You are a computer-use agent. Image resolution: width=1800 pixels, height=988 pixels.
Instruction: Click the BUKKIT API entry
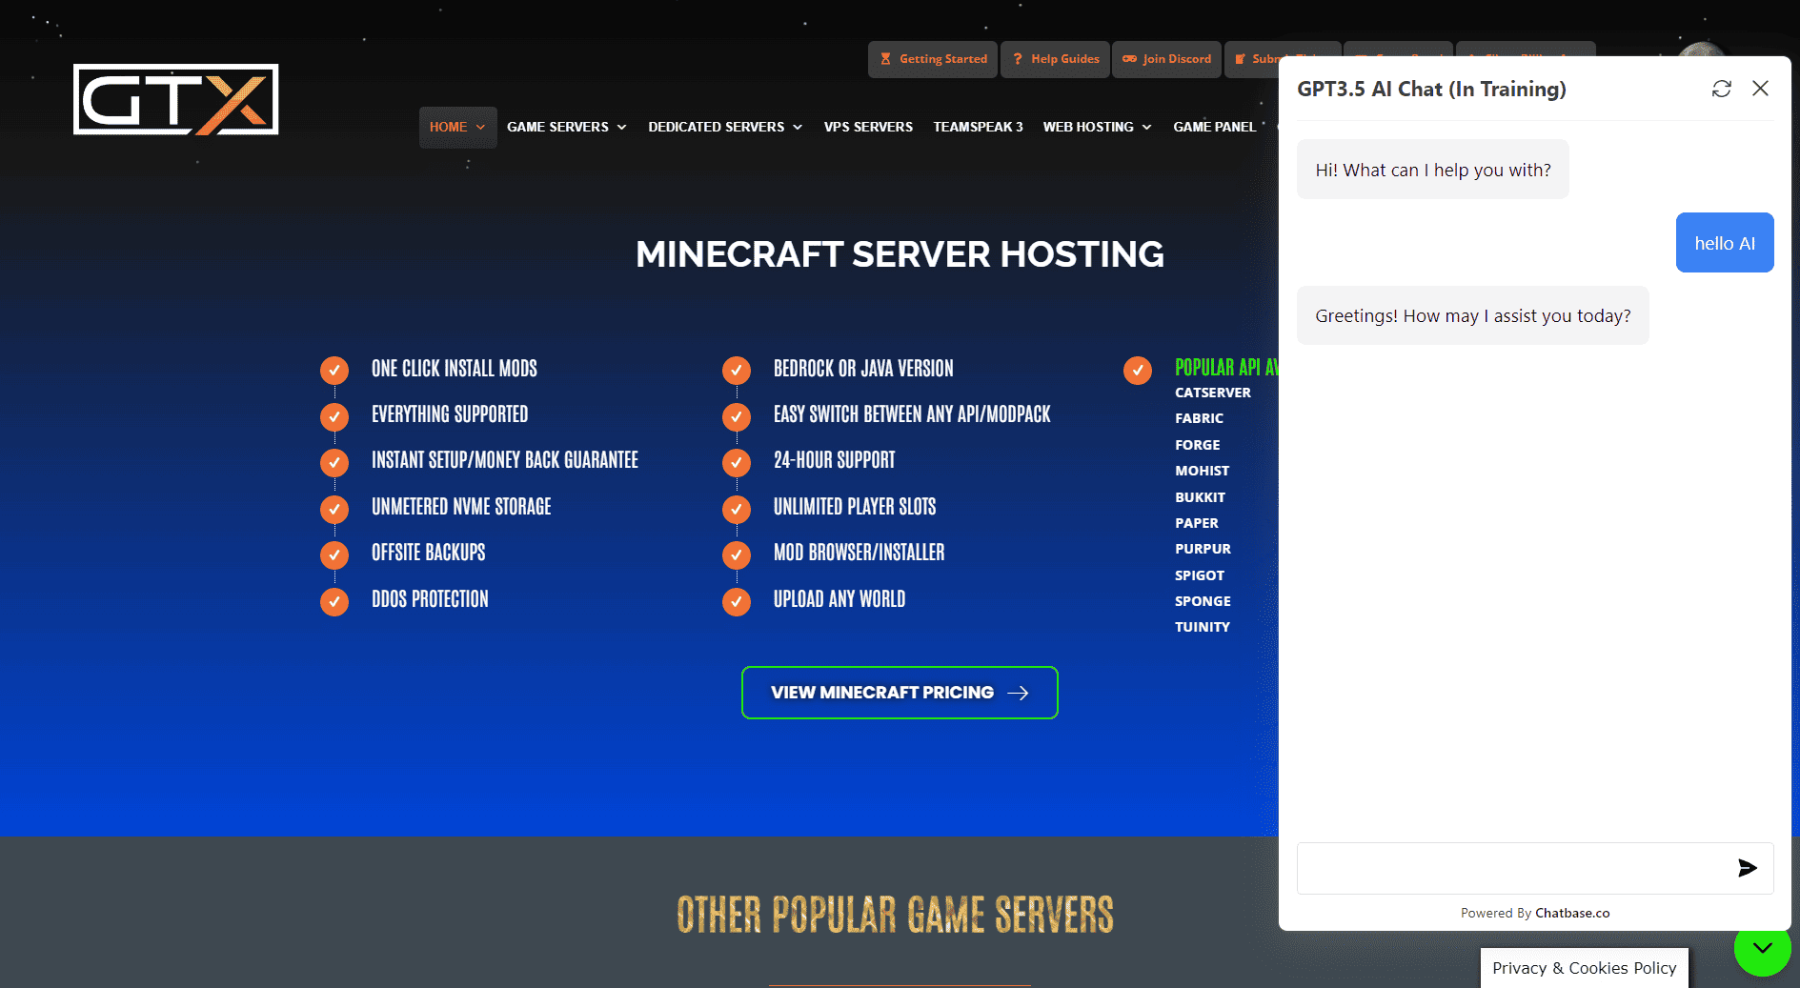pyautogui.click(x=1200, y=497)
